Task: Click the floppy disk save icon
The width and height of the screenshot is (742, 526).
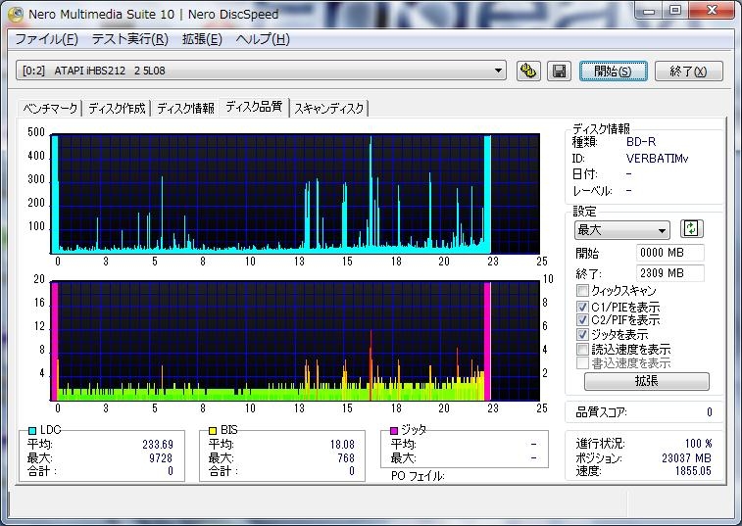Action: pos(559,71)
